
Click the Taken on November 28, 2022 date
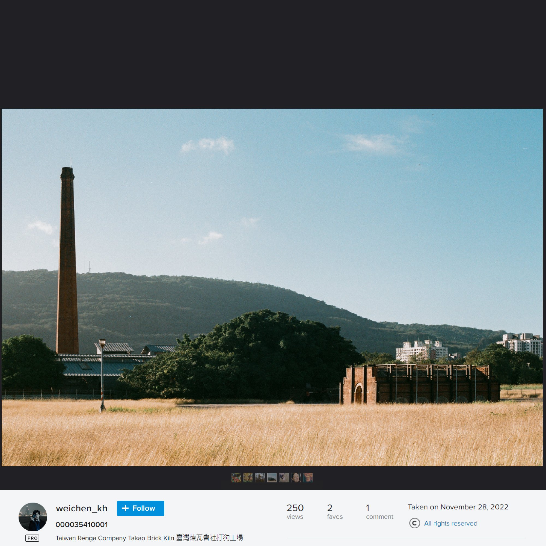pyautogui.click(x=458, y=507)
